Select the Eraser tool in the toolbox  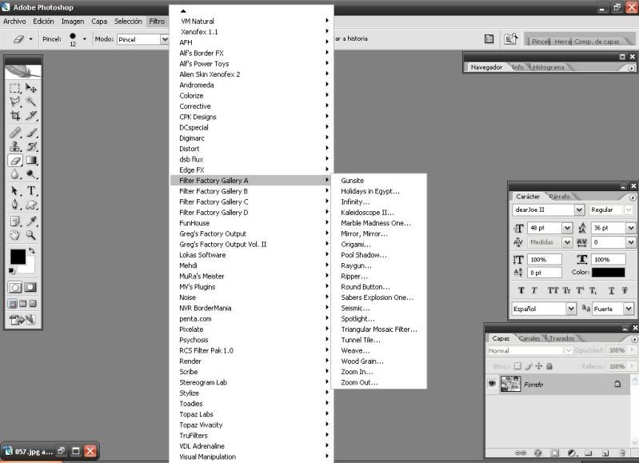(x=15, y=161)
